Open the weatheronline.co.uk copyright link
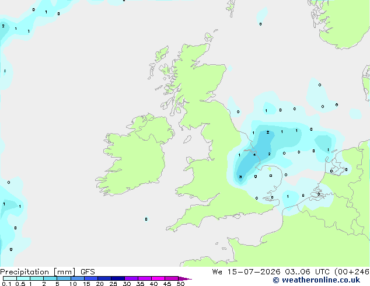 coord(316,280)
